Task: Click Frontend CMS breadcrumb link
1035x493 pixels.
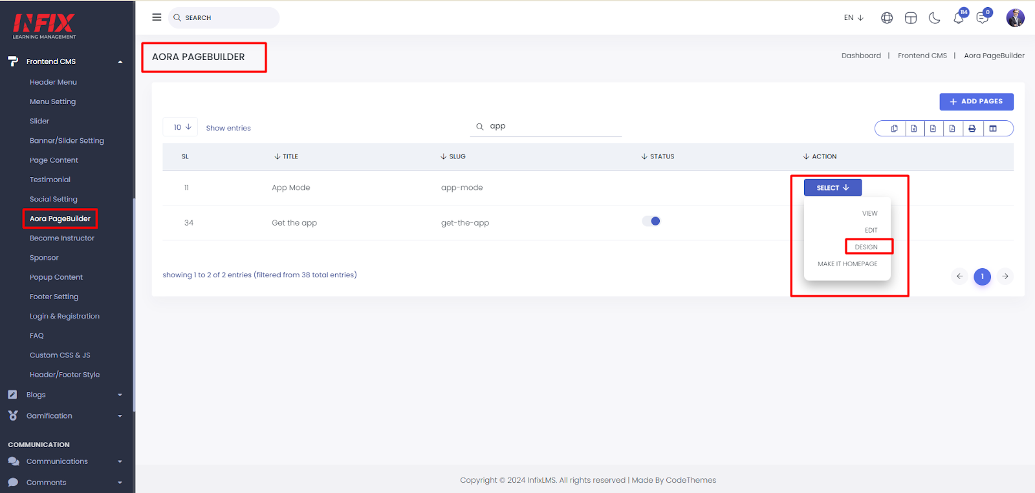Action: [922, 56]
